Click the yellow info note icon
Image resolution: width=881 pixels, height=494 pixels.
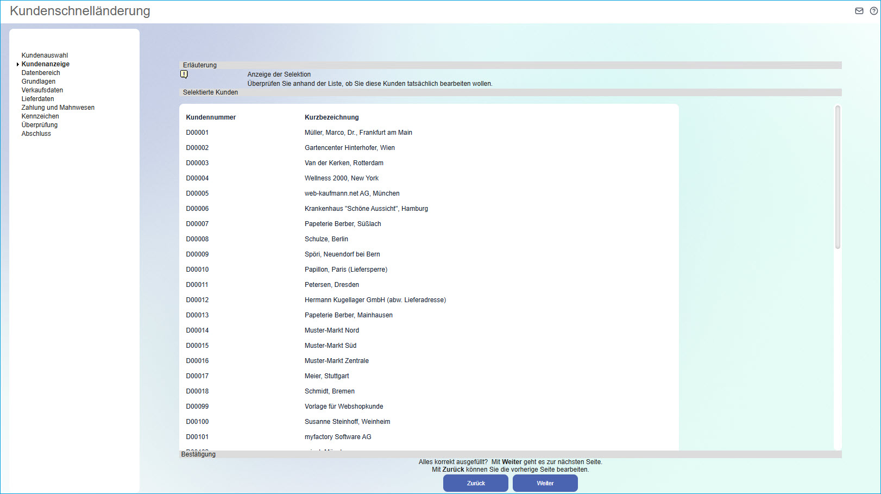[x=184, y=74]
